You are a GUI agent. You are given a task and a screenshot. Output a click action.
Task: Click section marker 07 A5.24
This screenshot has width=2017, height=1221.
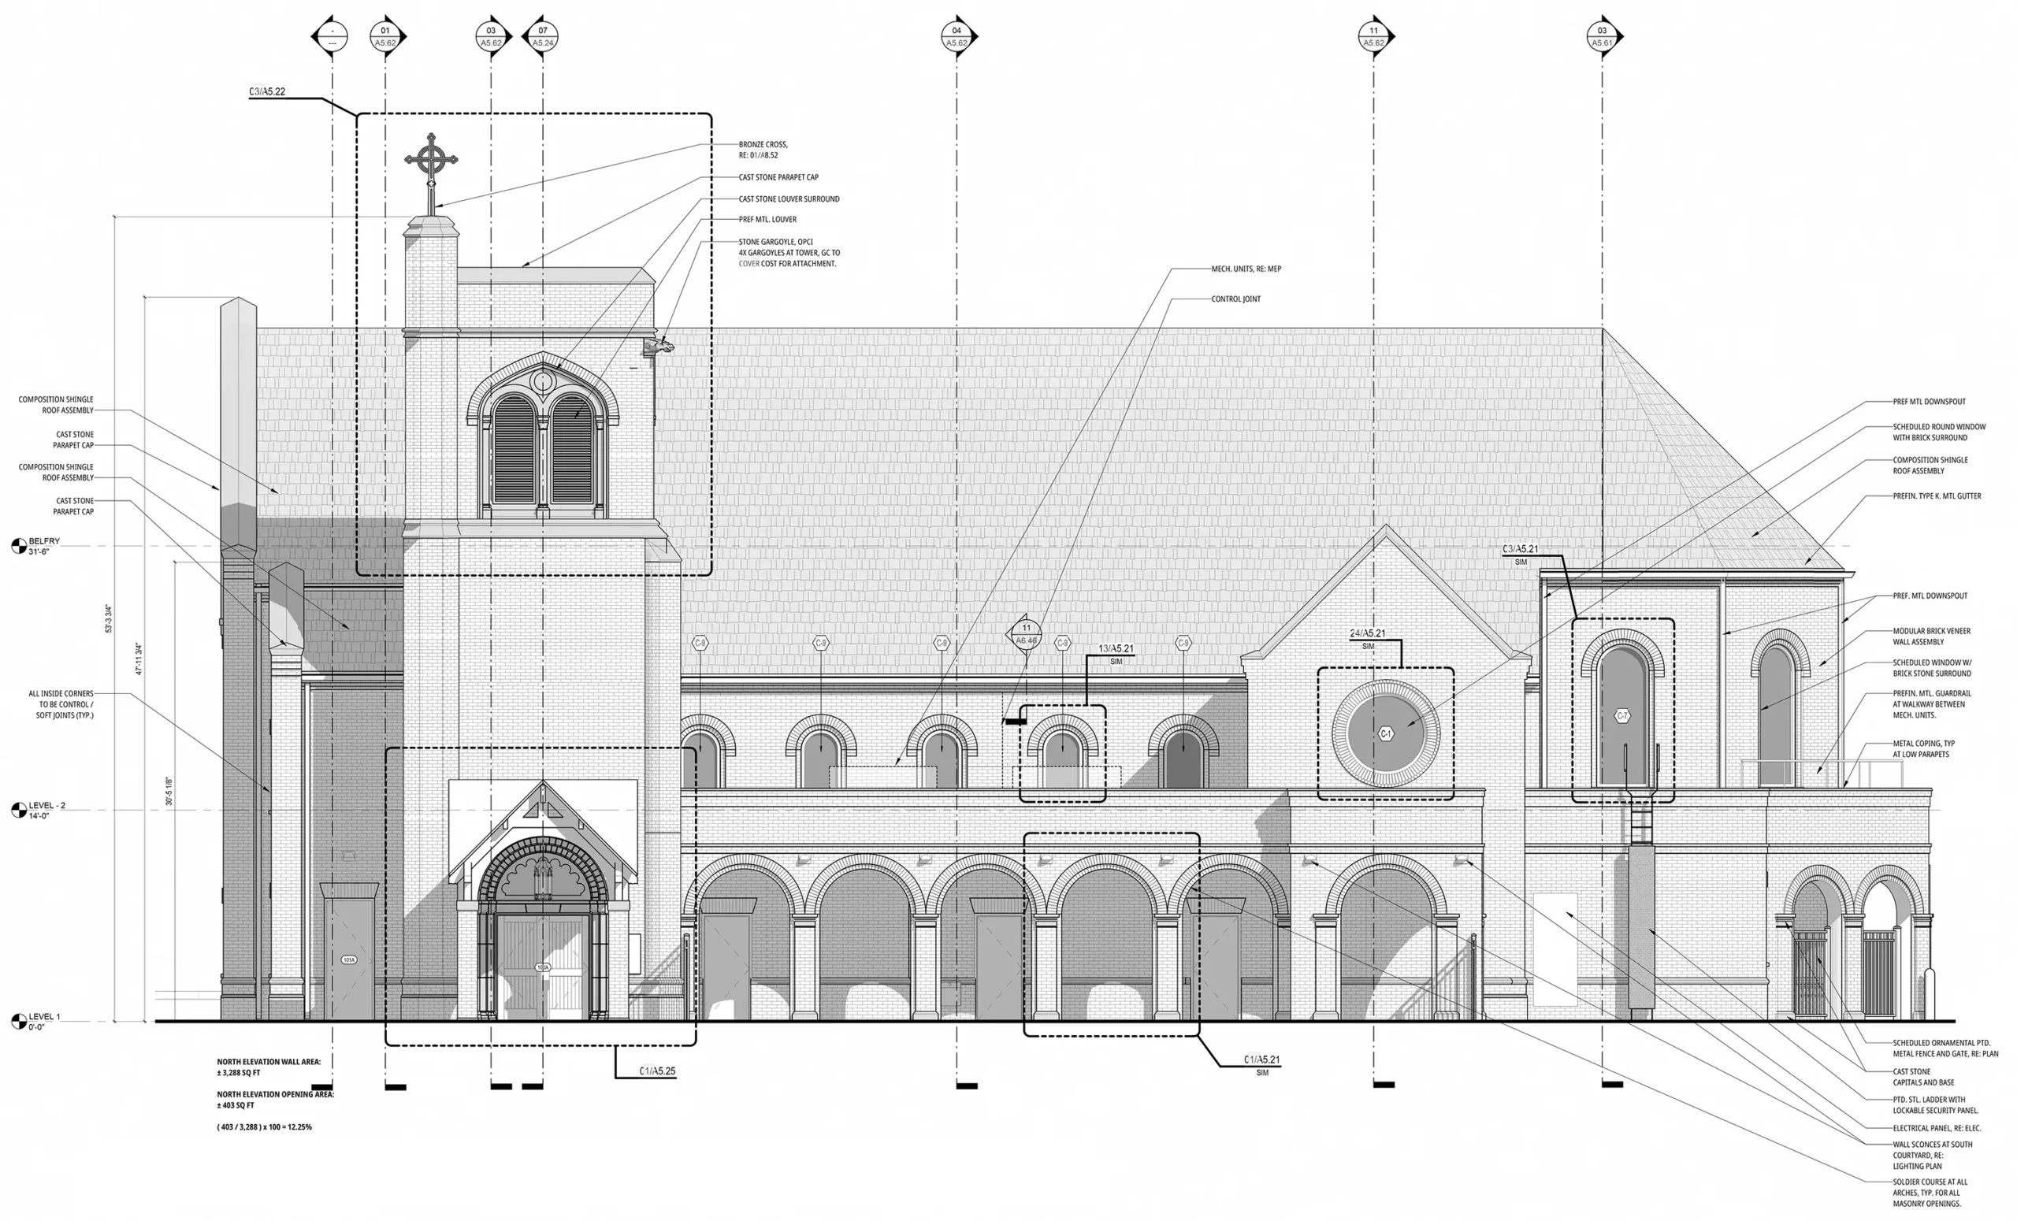coord(541,37)
